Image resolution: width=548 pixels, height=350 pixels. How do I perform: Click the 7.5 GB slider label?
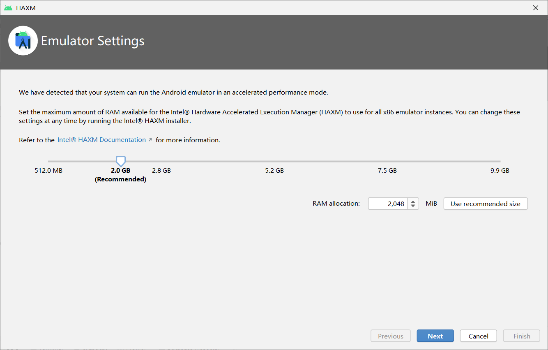387,170
